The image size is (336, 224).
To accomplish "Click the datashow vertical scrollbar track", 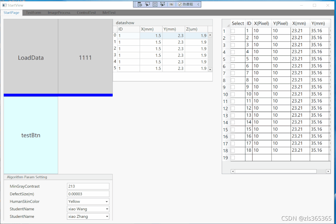I will (210, 52).
